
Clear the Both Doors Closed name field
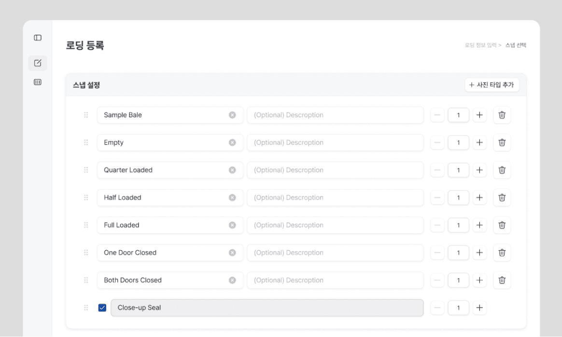coord(232,280)
